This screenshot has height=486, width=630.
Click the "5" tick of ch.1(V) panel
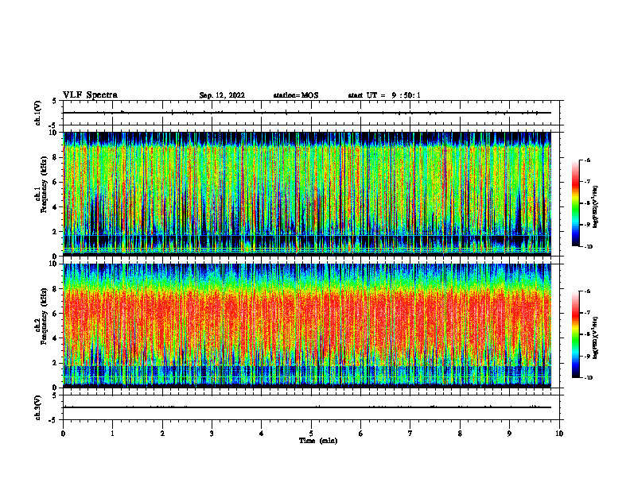(x=54, y=101)
